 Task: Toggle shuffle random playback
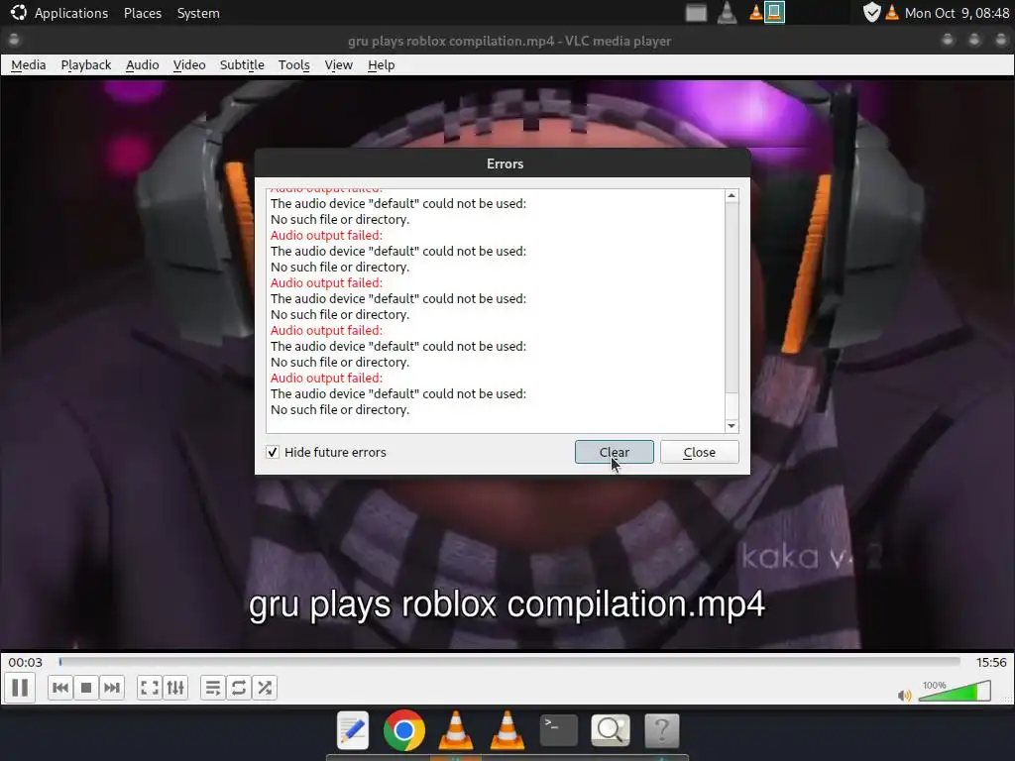[x=265, y=688]
